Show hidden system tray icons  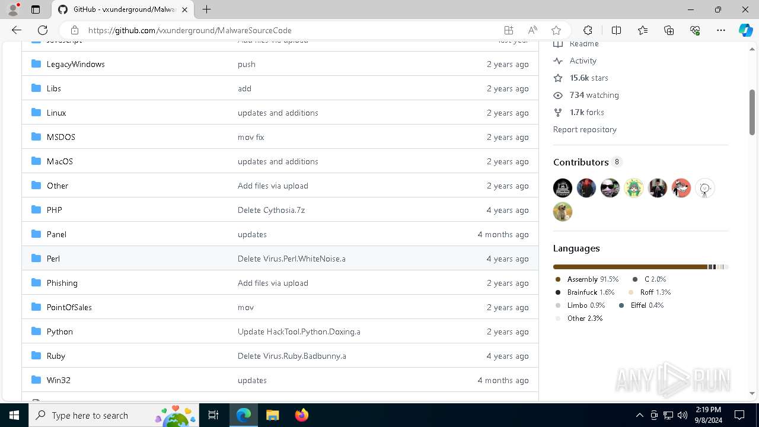coord(639,415)
